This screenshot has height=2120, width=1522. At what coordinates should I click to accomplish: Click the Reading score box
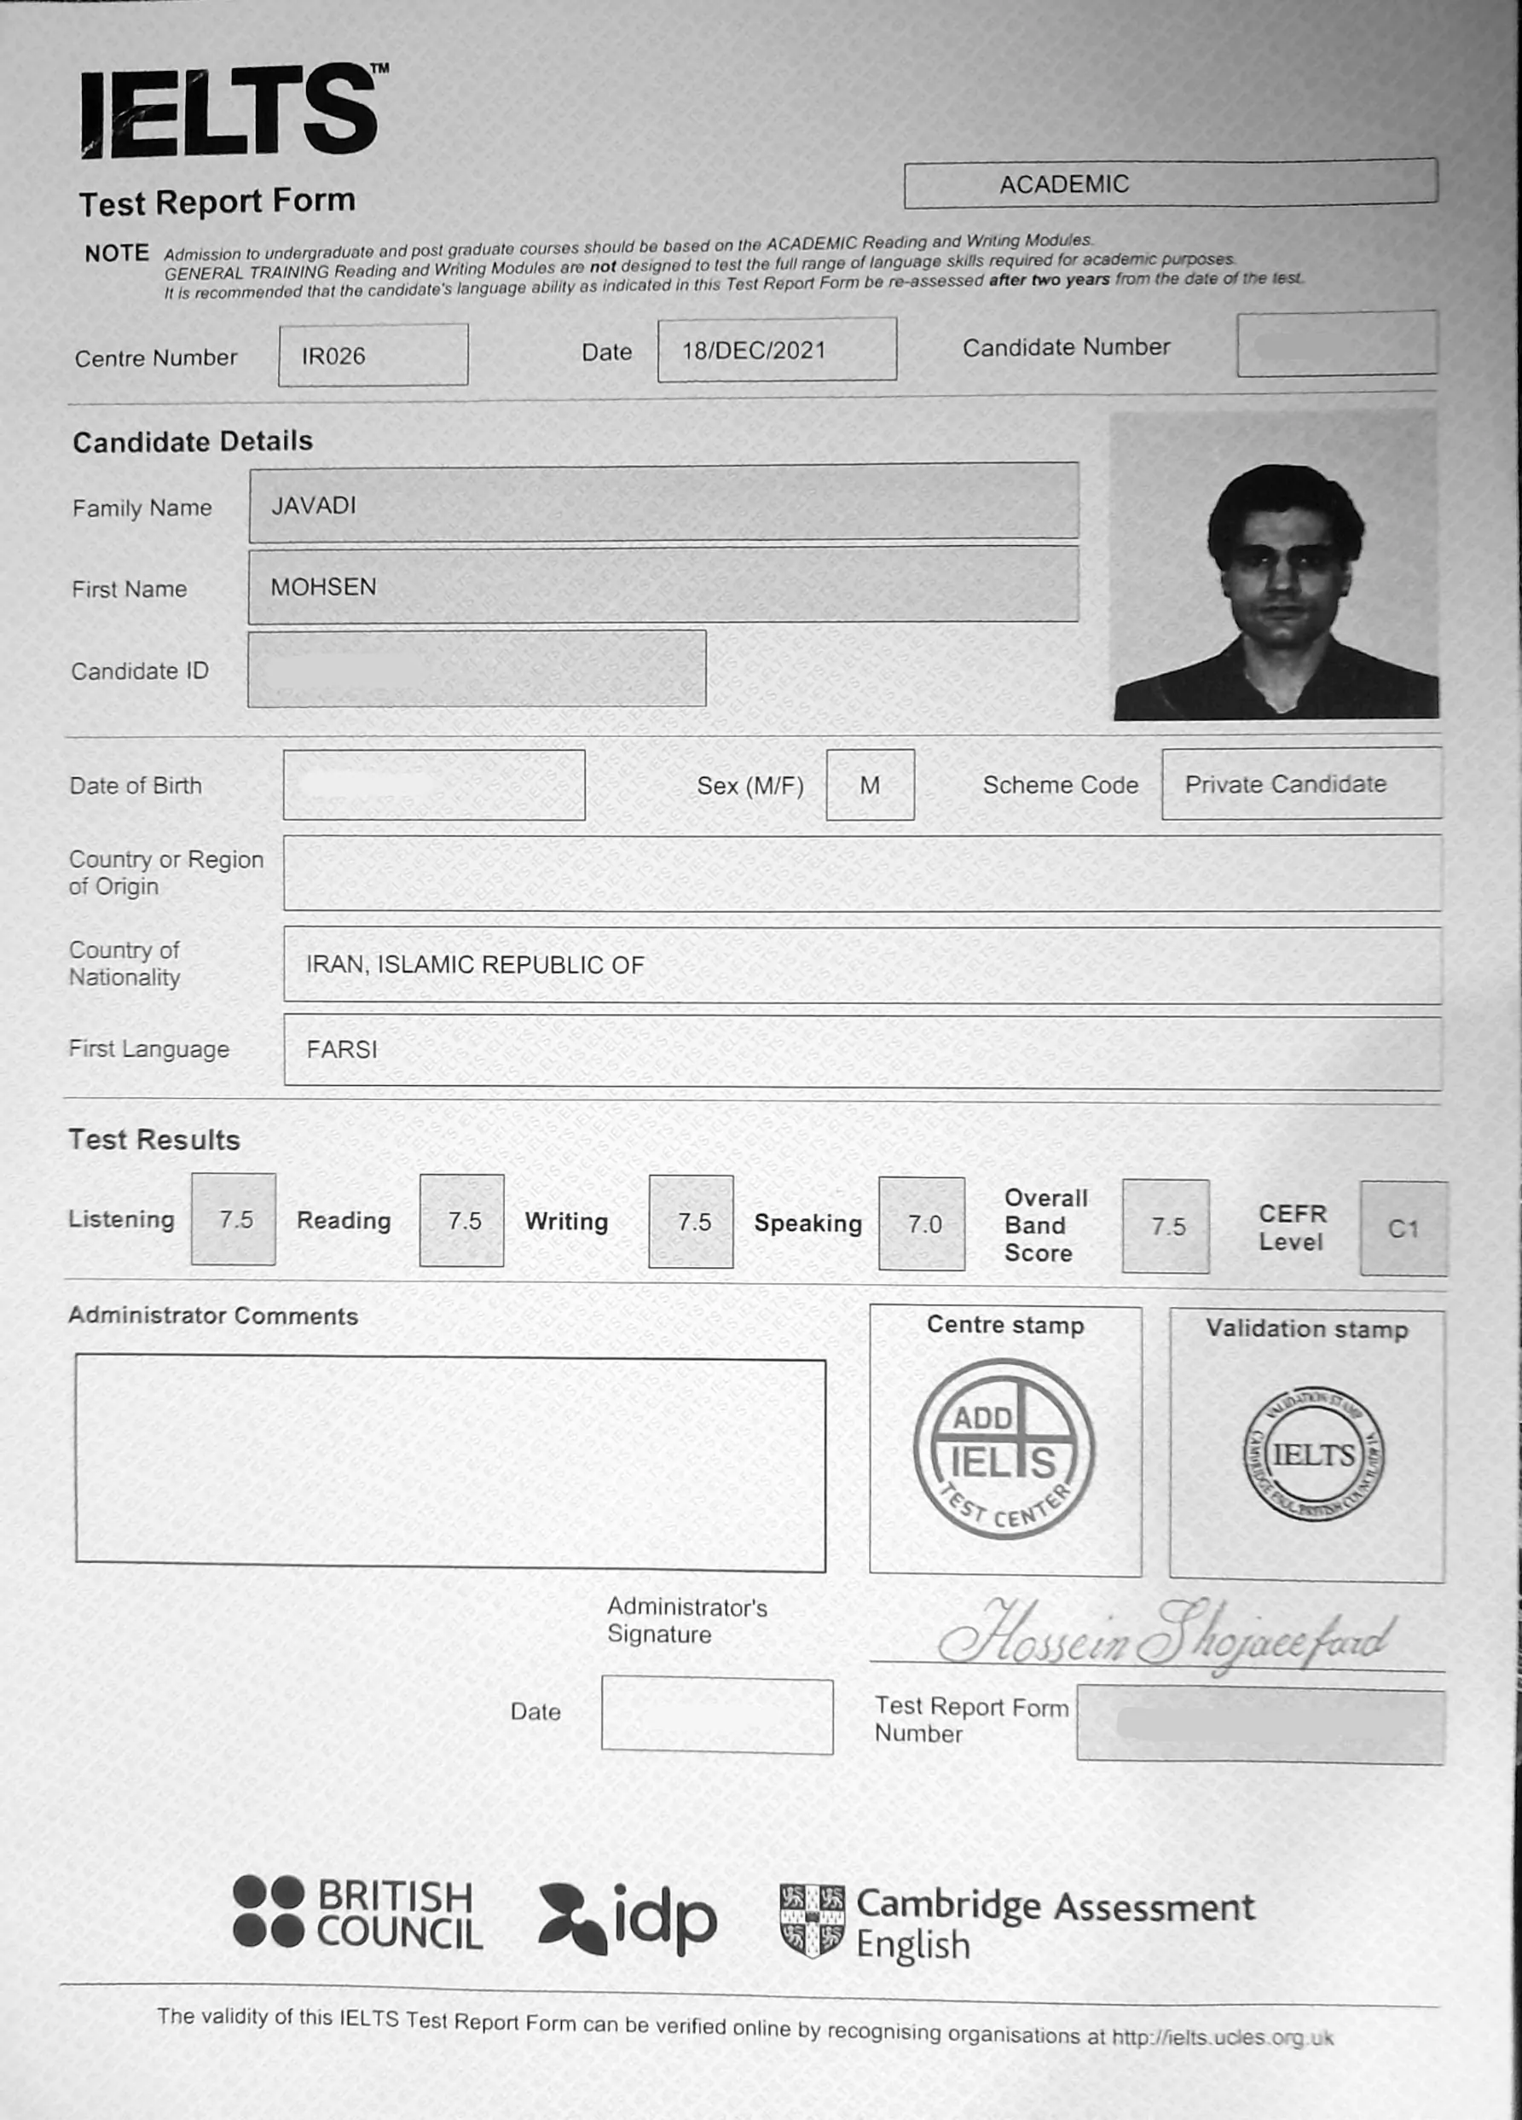461,1221
